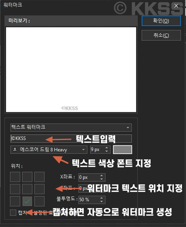Screen dimensions: 186x227
Task: Open the gray text color swatch
Action: [122, 150]
